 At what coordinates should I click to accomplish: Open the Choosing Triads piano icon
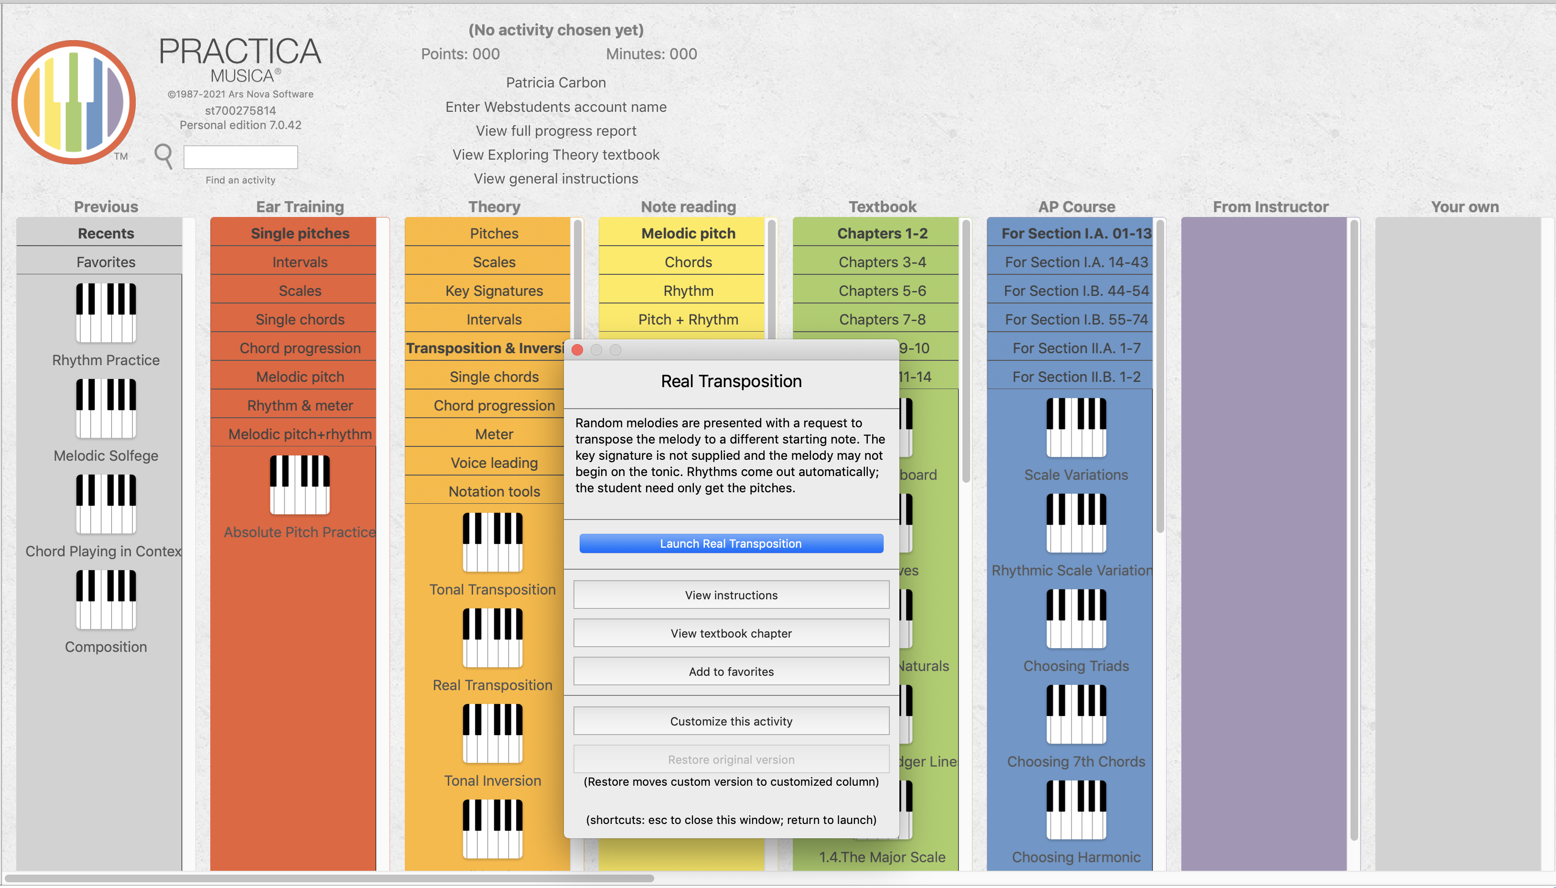pyautogui.click(x=1076, y=618)
